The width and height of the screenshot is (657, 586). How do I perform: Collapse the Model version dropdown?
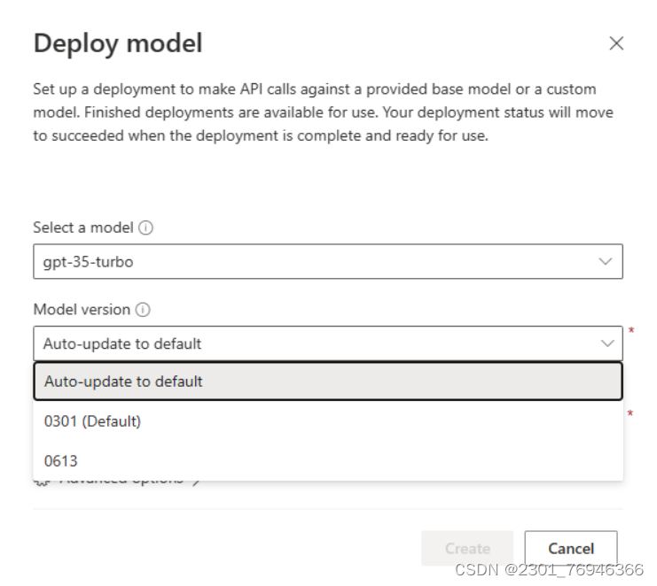click(328, 343)
